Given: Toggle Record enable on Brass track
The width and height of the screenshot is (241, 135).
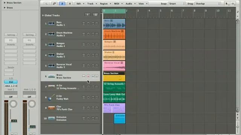Looking at the screenshot, I should click(x=88, y=76).
